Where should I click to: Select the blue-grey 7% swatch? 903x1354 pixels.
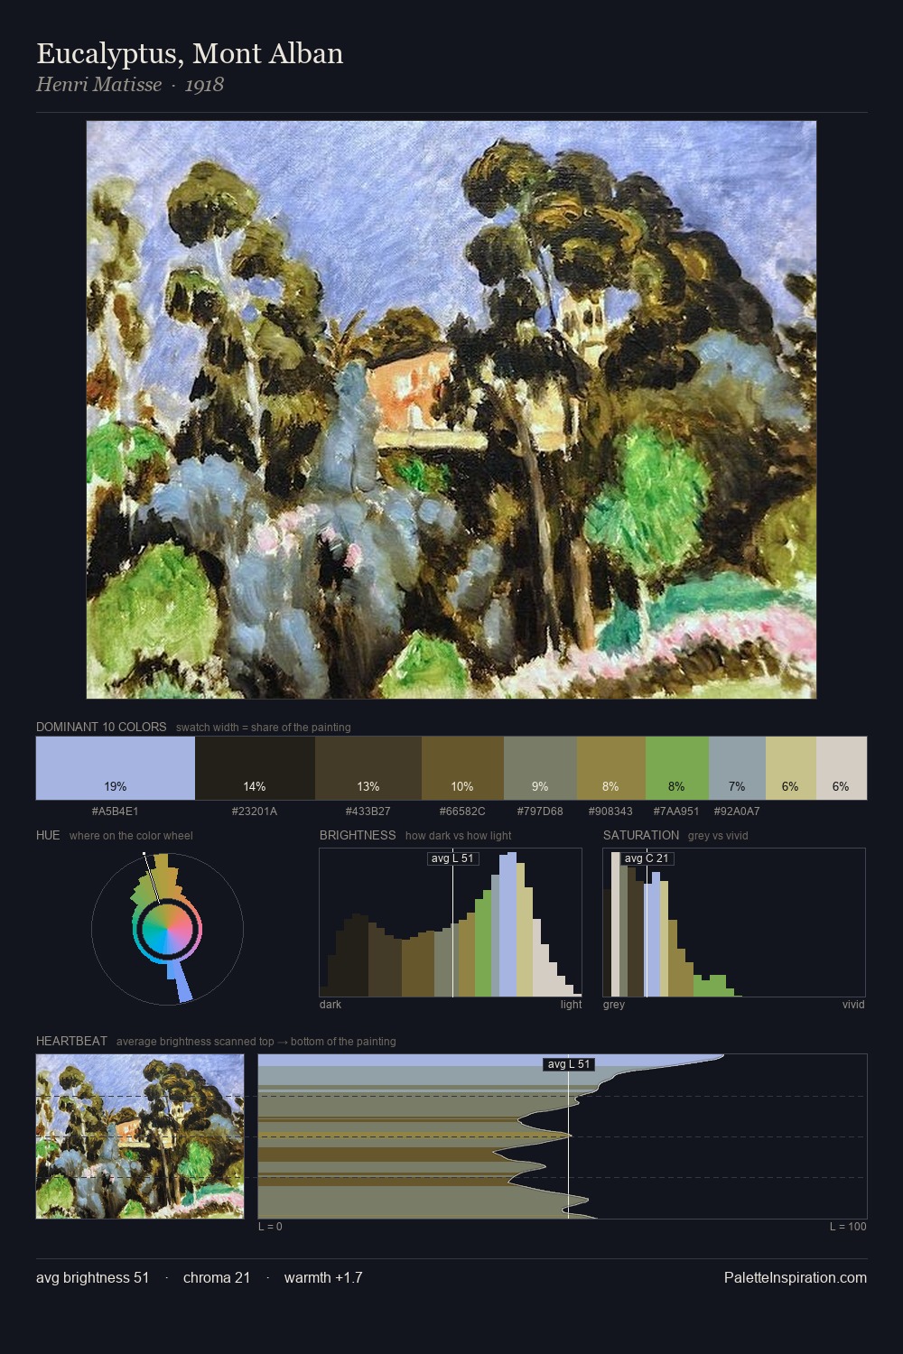tap(737, 768)
